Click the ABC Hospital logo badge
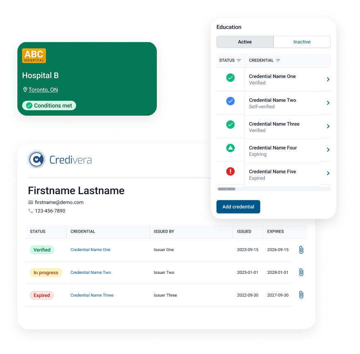The width and height of the screenshot is (360, 354). [x=34, y=56]
